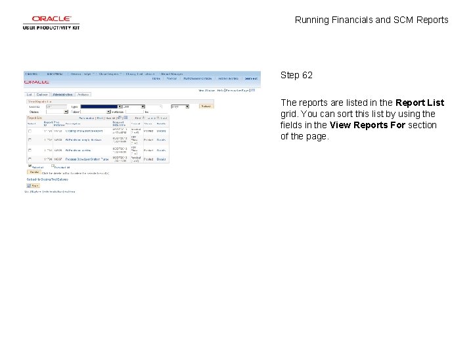473x355 pixels.
Task: Click Home in the header
Action: (x=156, y=78)
